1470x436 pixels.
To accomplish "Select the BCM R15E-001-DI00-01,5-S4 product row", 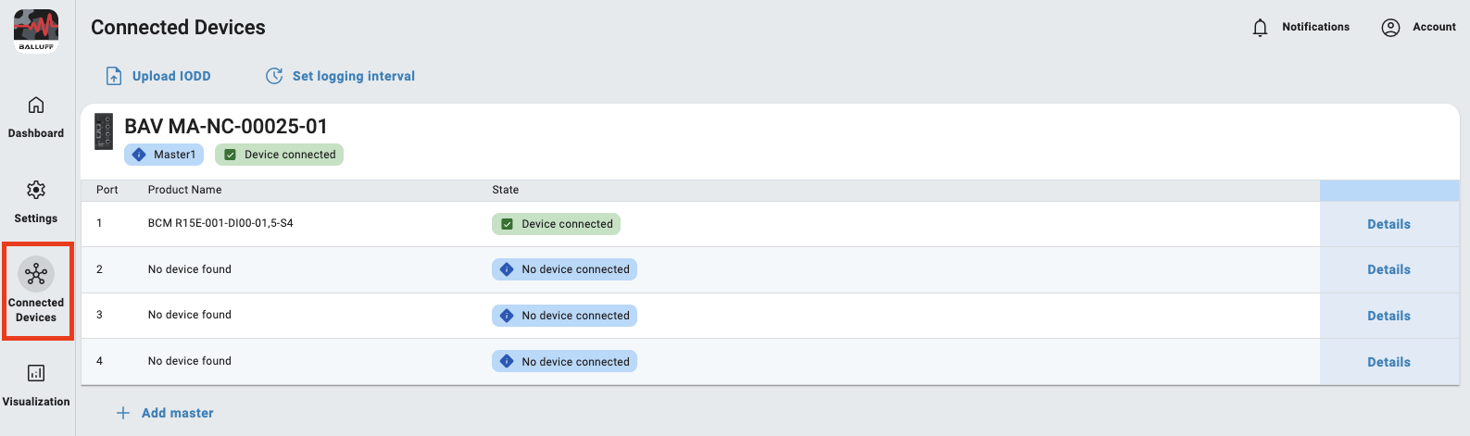I will tap(220, 223).
